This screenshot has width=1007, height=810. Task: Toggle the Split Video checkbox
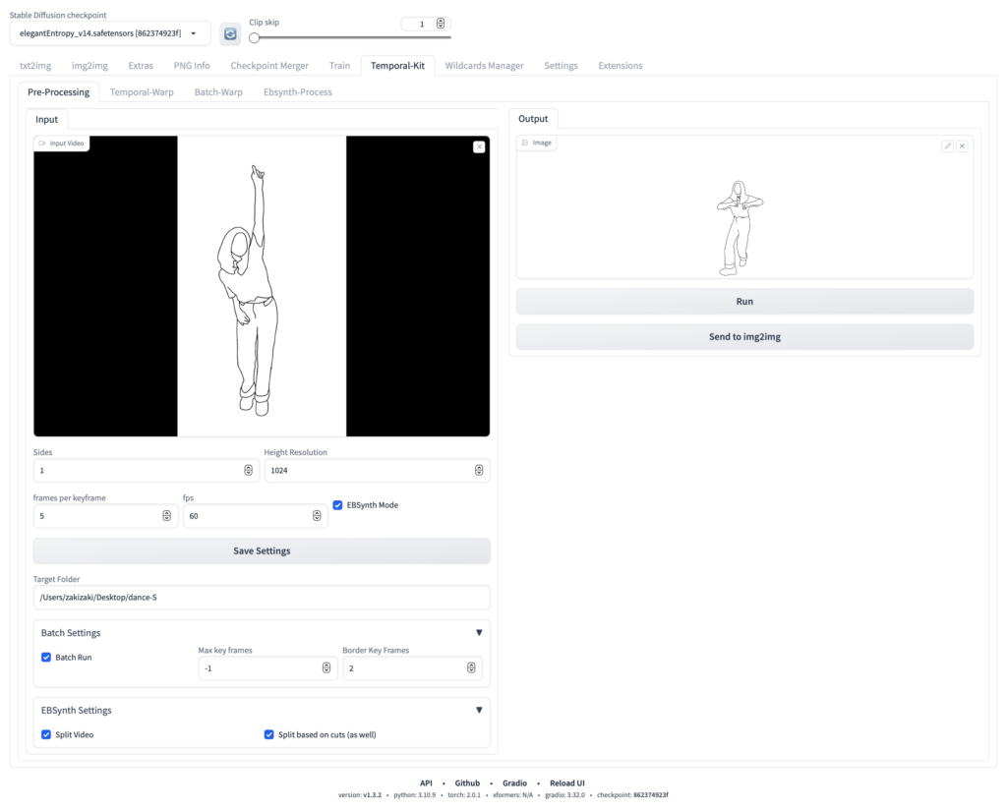coord(46,734)
